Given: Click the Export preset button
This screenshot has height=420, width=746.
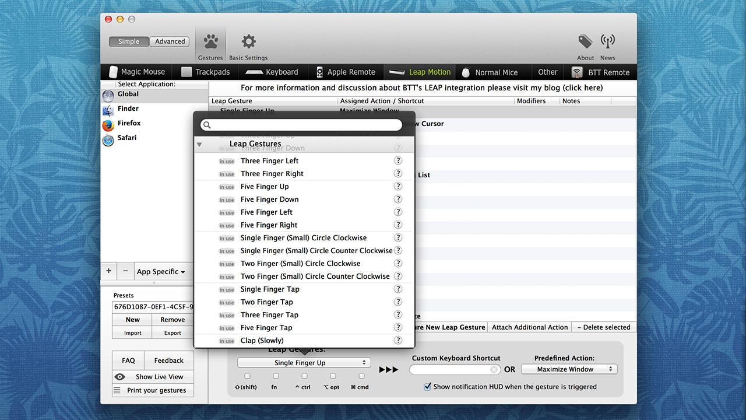Looking at the screenshot, I should coord(173,333).
